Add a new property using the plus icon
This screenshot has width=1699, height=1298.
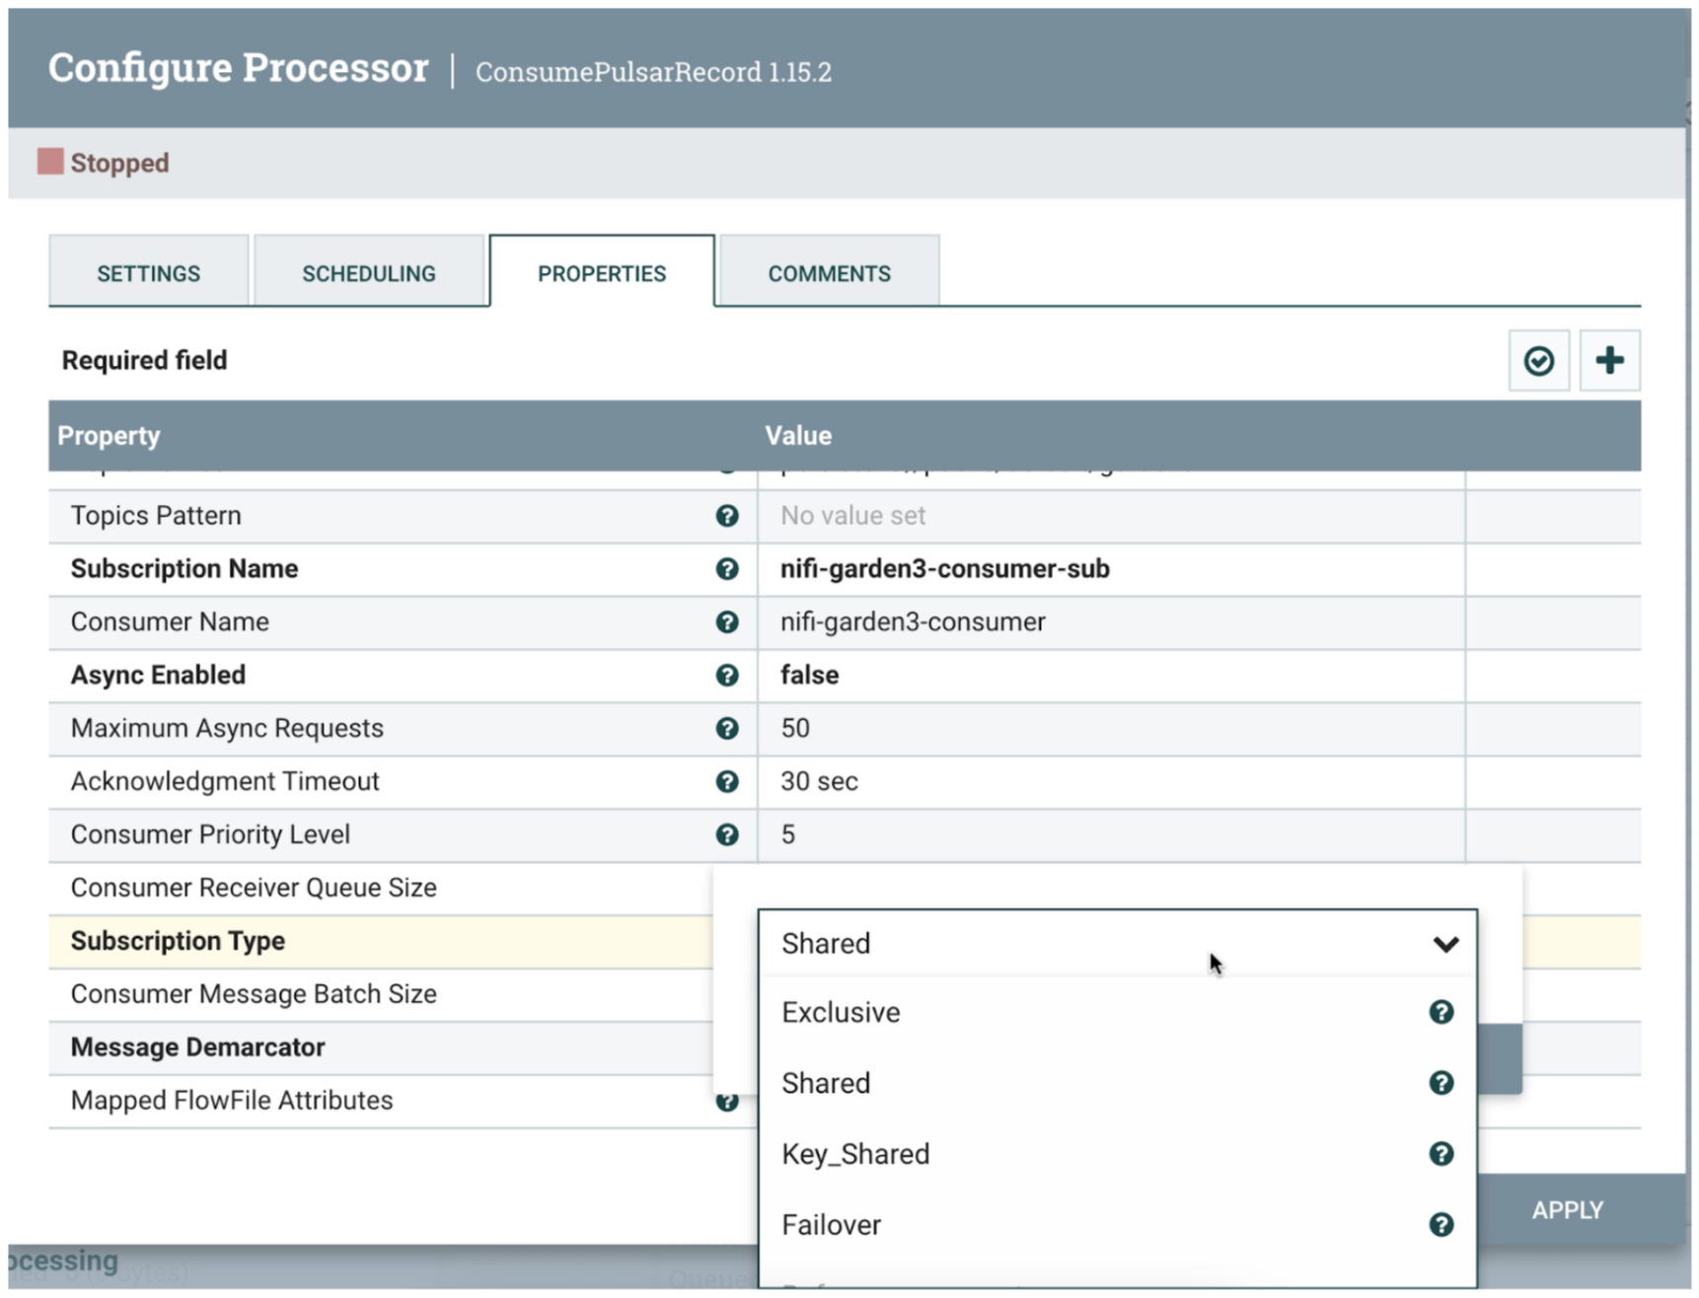point(1610,360)
